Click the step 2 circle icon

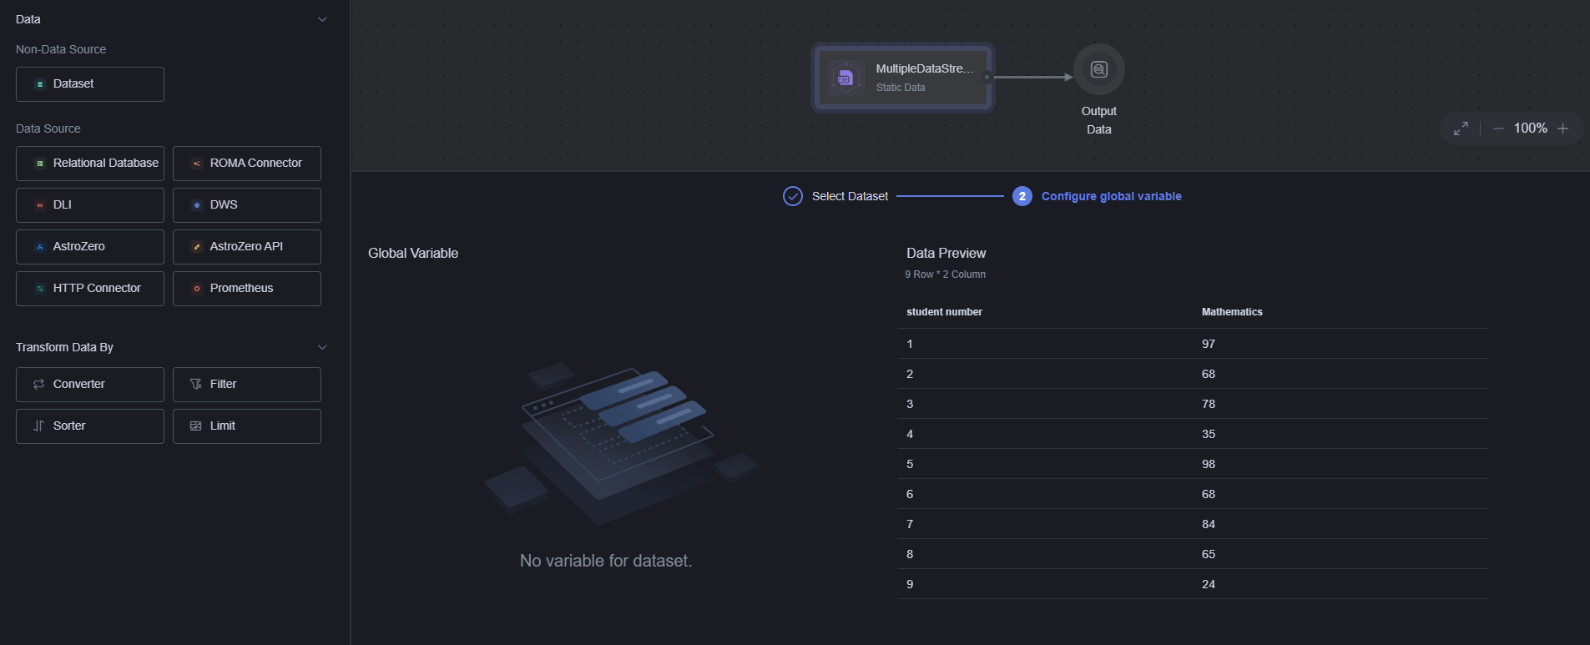[1022, 196]
